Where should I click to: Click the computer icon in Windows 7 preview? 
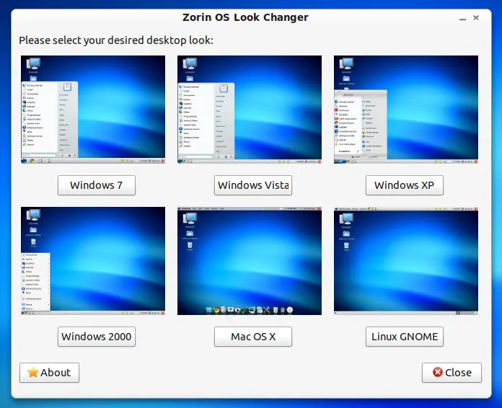pyautogui.click(x=33, y=63)
